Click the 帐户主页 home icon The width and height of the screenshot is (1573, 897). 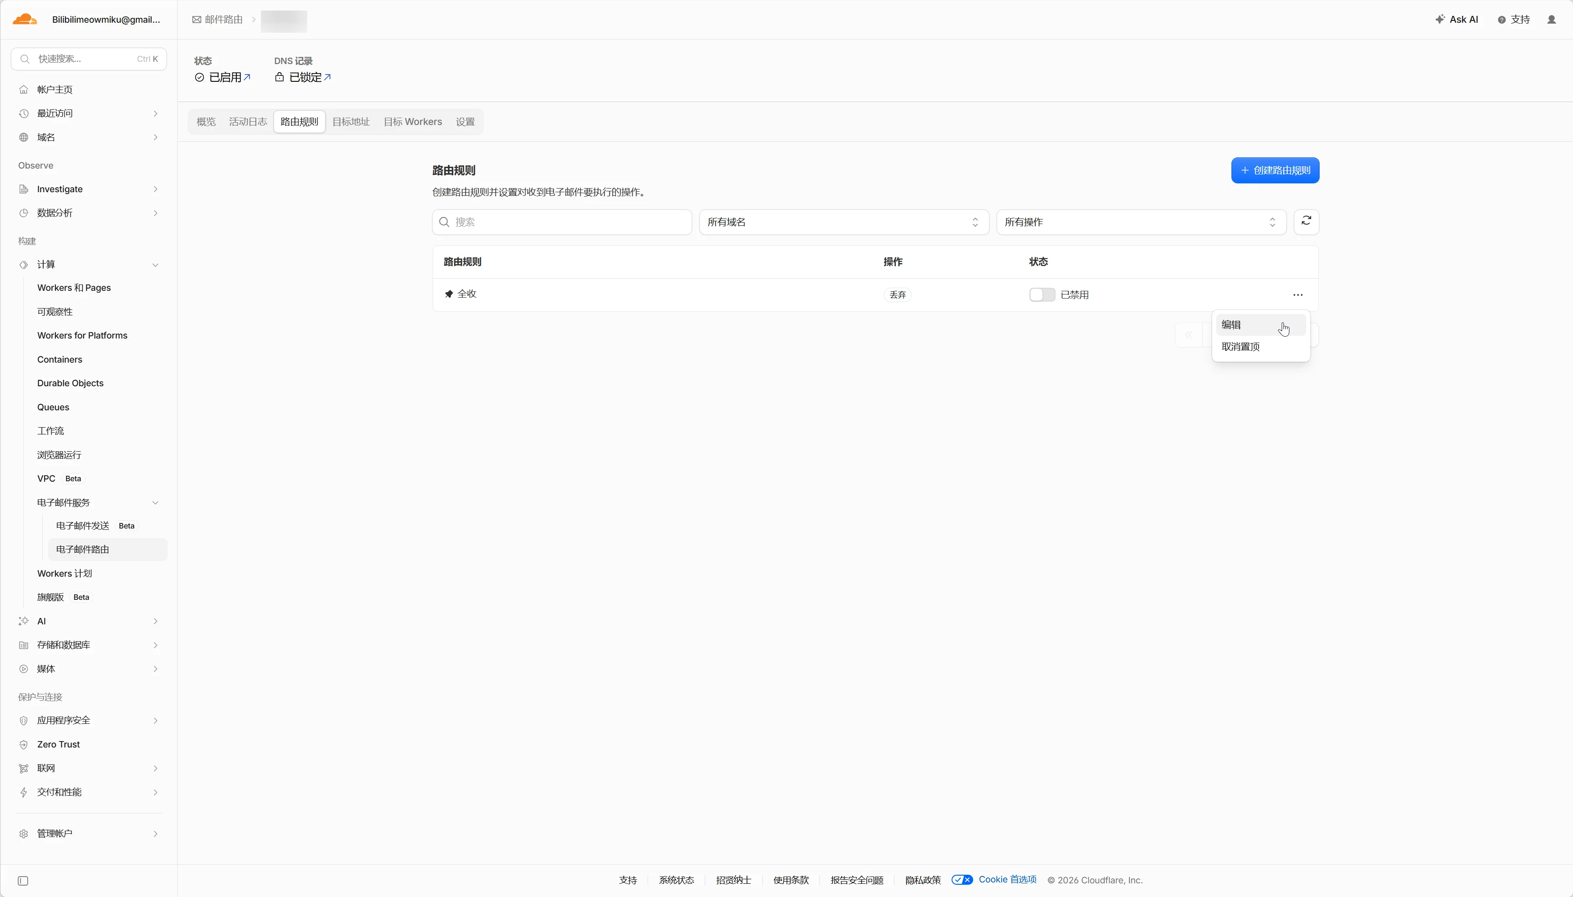(24, 90)
